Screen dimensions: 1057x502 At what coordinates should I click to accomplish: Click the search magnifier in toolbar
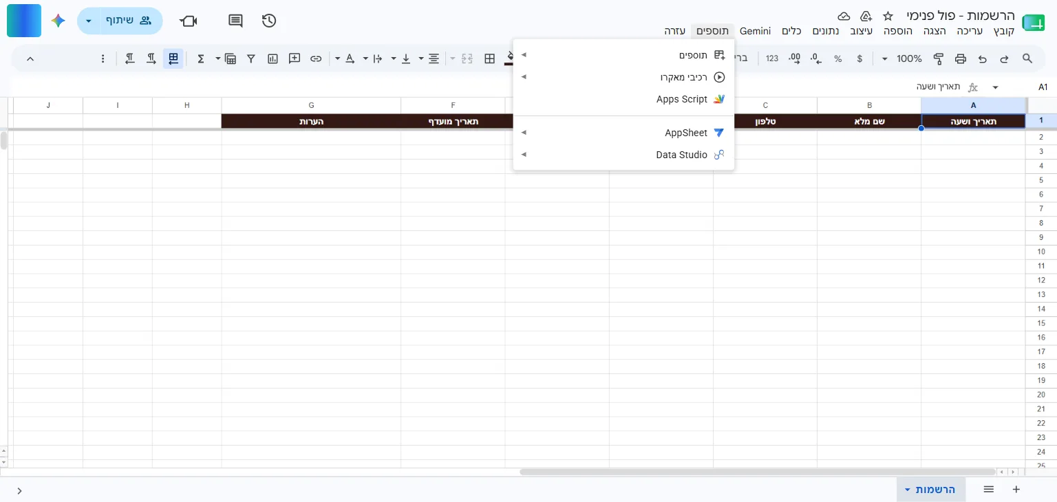coord(1027,58)
